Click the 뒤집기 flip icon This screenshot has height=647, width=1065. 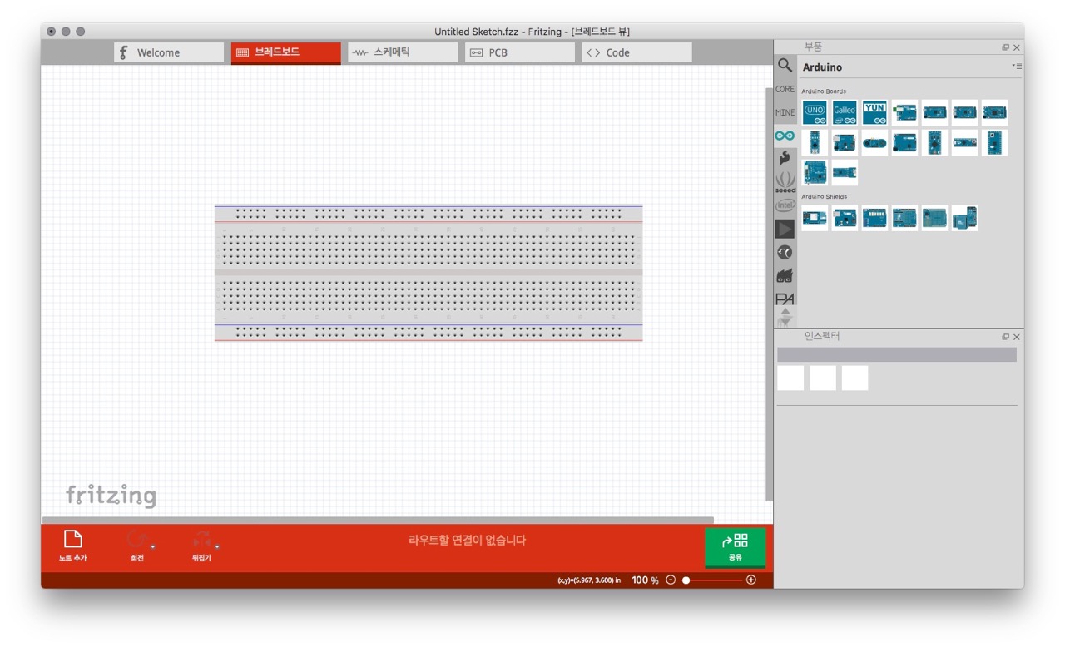click(x=201, y=539)
